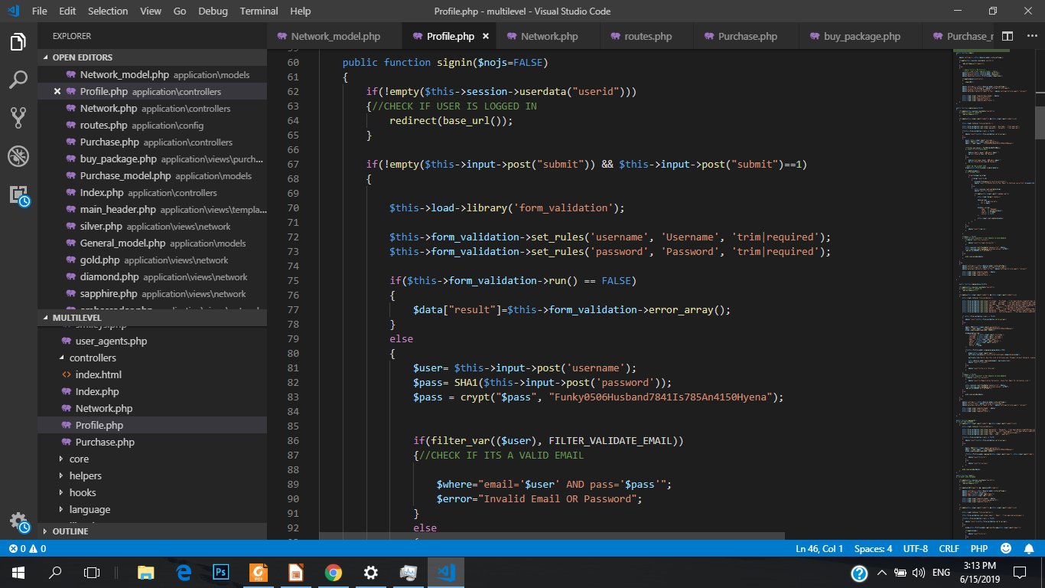Select the Source Control icon
Viewport: 1045px width, 588px height.
click(x=18, y=117)
